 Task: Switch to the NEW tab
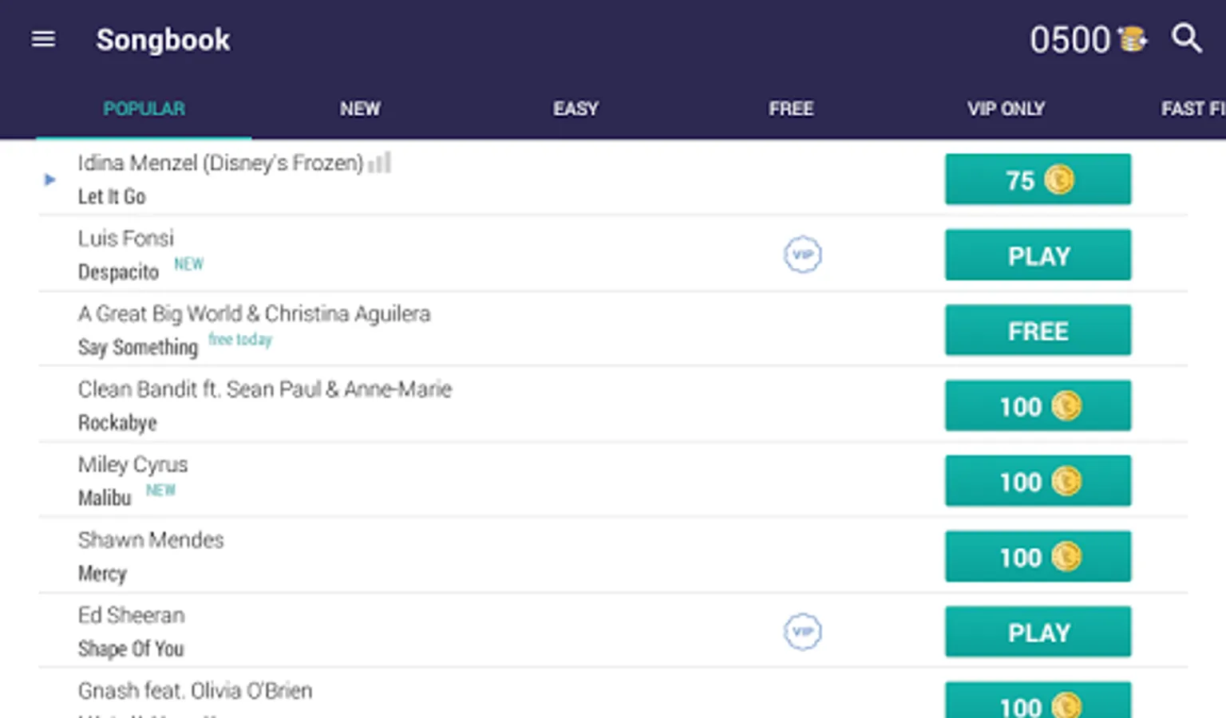pyautogui.click(x=360, y=108)
